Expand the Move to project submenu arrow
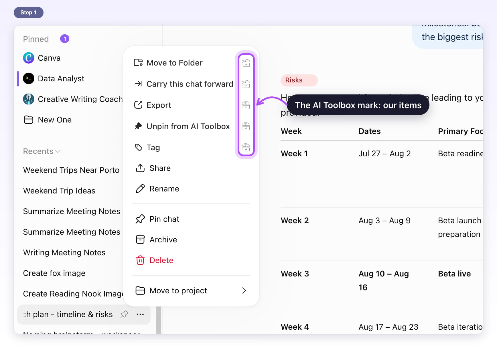This screenshot has width=497, height=348. [x=244, y=290]
